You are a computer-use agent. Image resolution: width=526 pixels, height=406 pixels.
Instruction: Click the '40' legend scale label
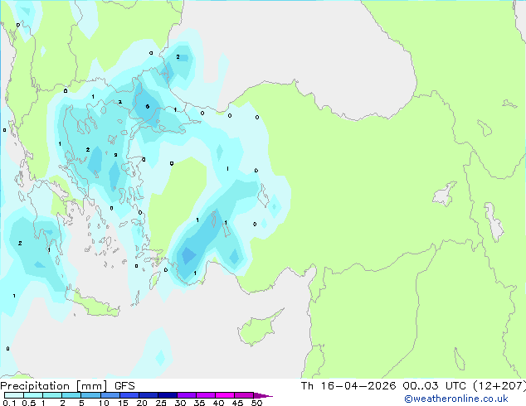pos(218,403)
